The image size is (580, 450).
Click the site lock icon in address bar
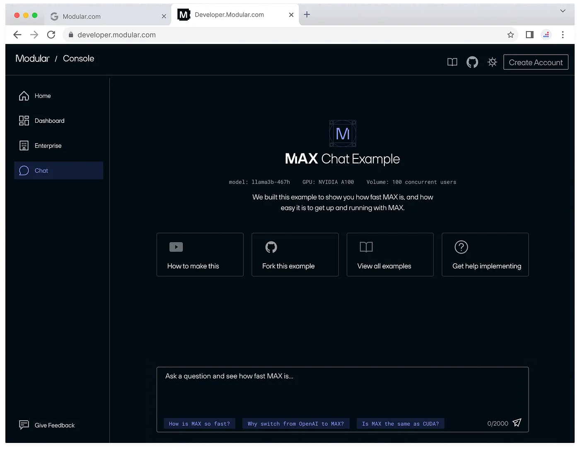click(x=71, y=35)
